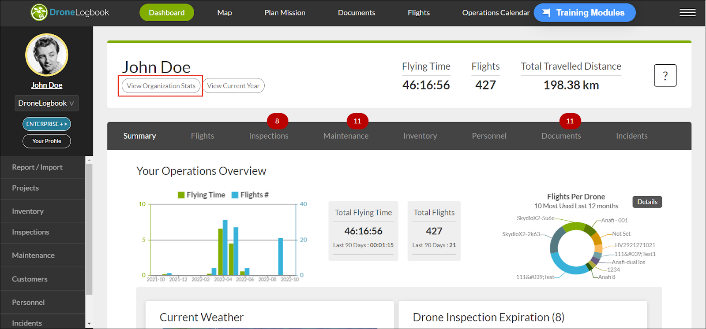This screenshot has height=329, width=706.
Task: Click the Training Modules flag icon
Action: click(x=546, y=12)
